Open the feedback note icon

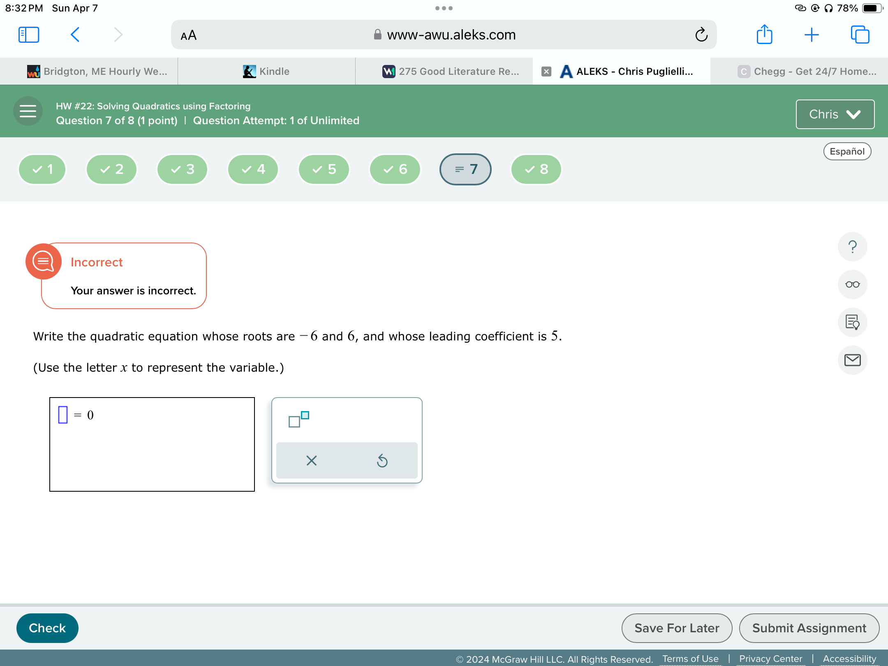[852, 322]
